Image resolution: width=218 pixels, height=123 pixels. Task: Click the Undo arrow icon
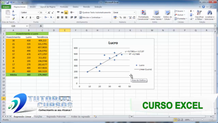[11, 2]
